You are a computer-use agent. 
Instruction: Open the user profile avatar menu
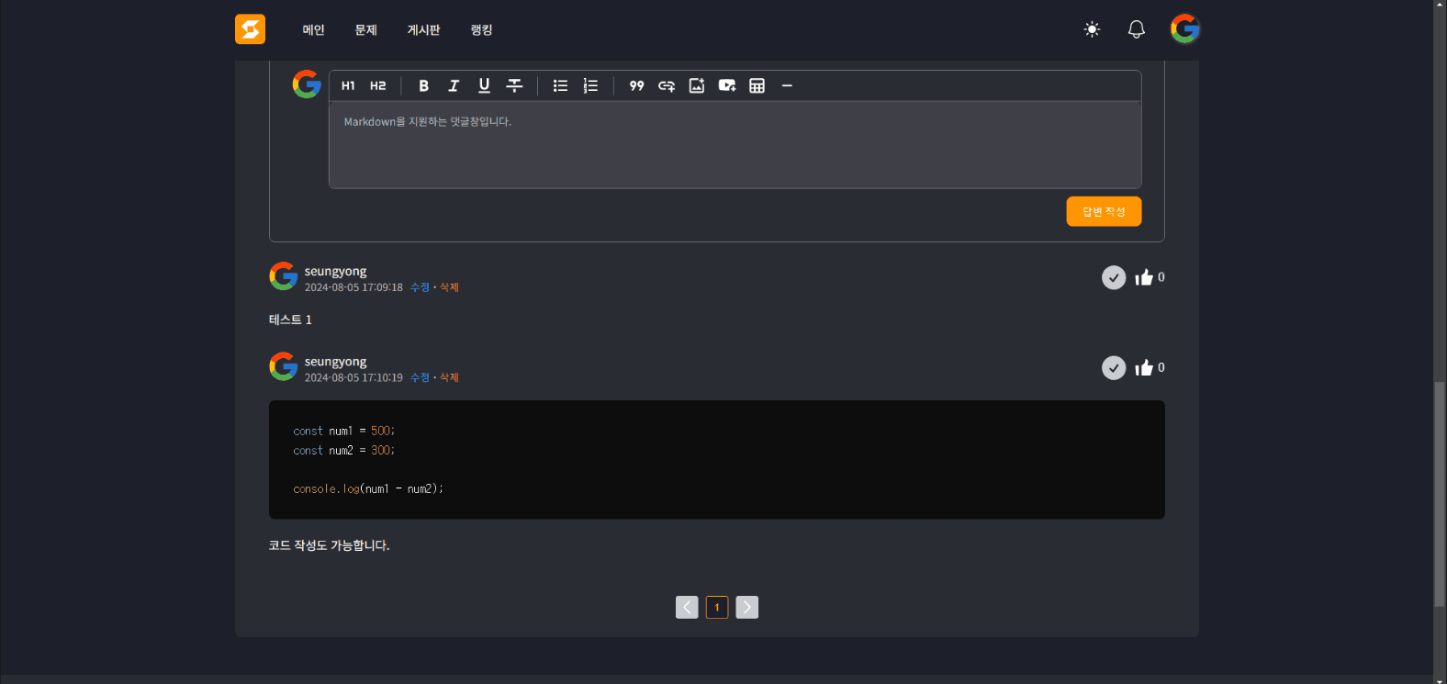tap(1184, 29)
